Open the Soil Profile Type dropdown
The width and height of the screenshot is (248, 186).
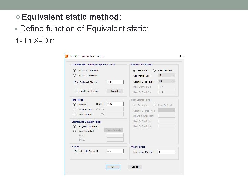pos(167,75)
